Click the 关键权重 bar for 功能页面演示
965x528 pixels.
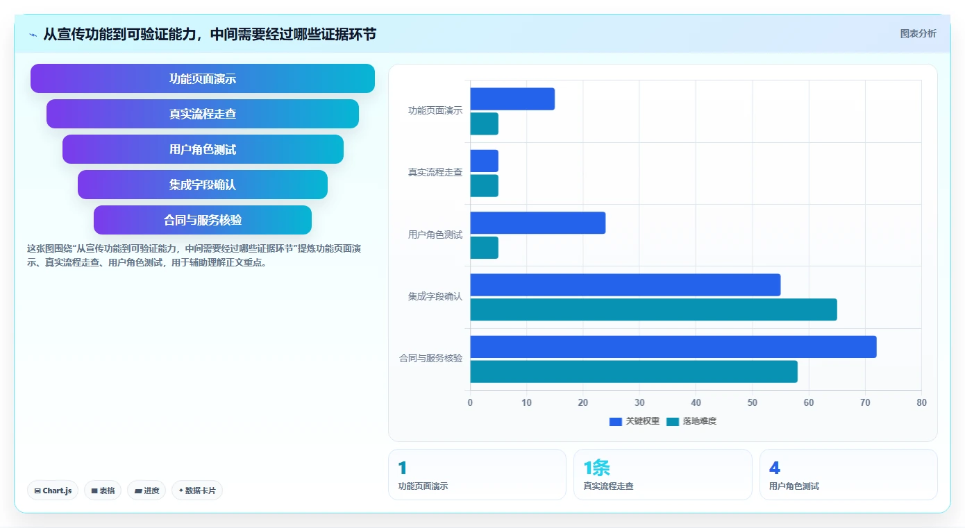(x=512, y=99)
